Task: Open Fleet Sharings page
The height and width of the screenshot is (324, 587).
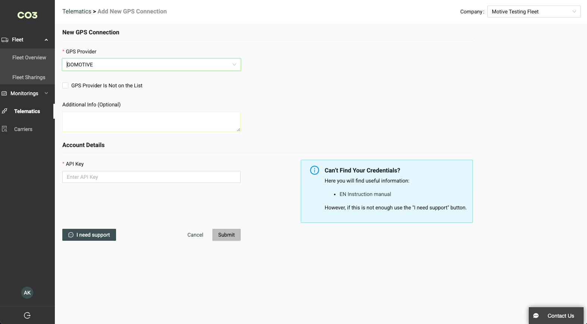Action: click(x=29, y=77)
